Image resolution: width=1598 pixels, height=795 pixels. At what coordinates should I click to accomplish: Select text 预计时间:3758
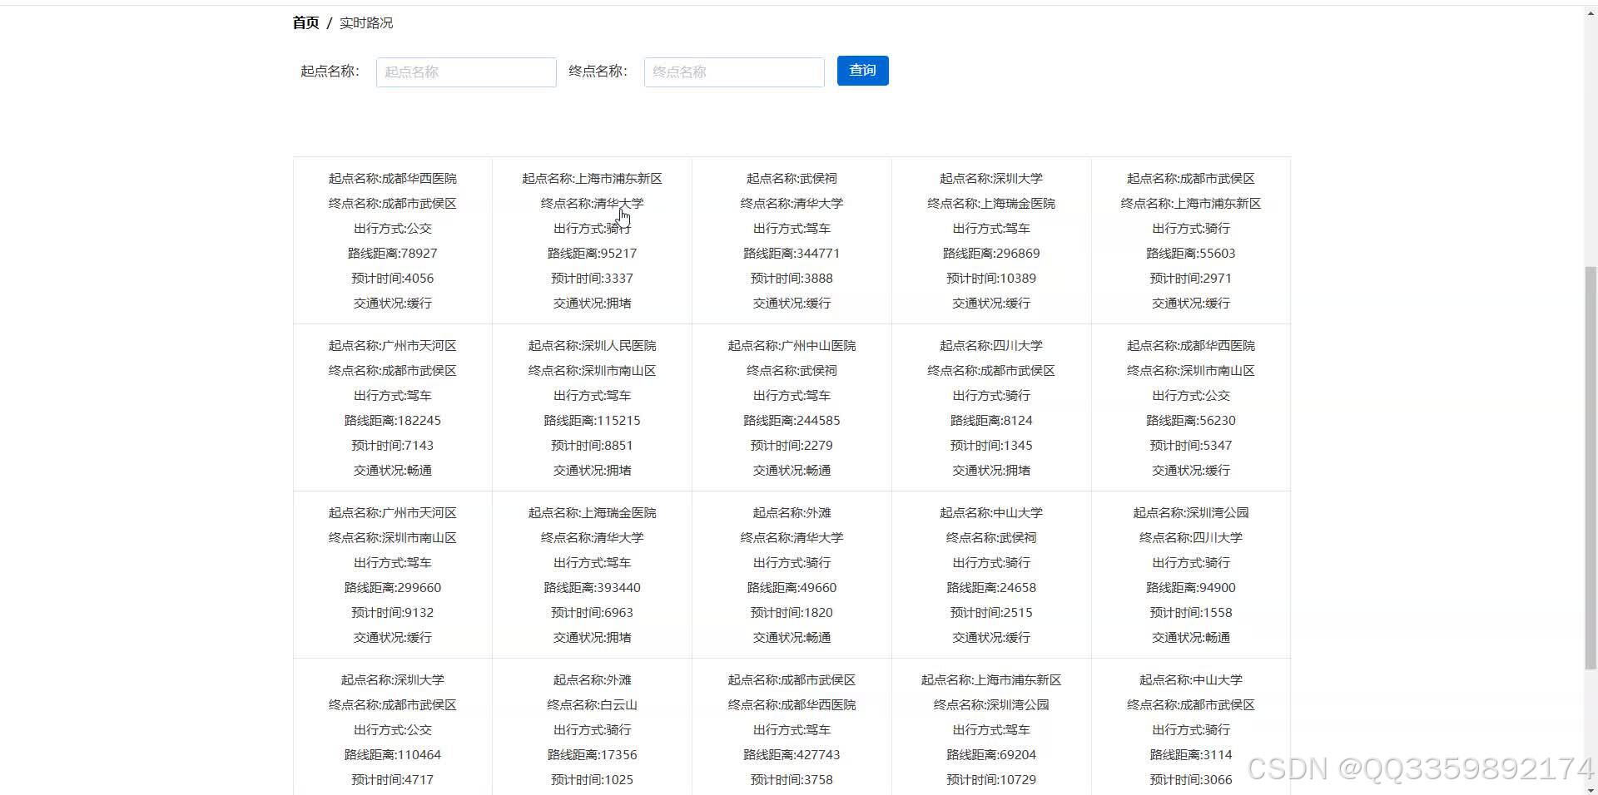tap(792, 780)
